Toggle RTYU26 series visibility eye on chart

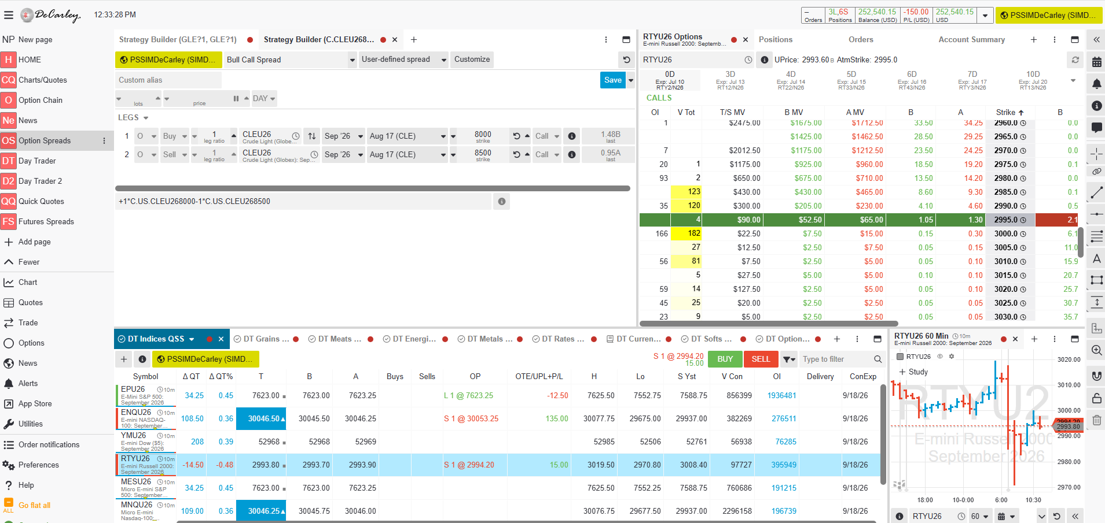941,357
